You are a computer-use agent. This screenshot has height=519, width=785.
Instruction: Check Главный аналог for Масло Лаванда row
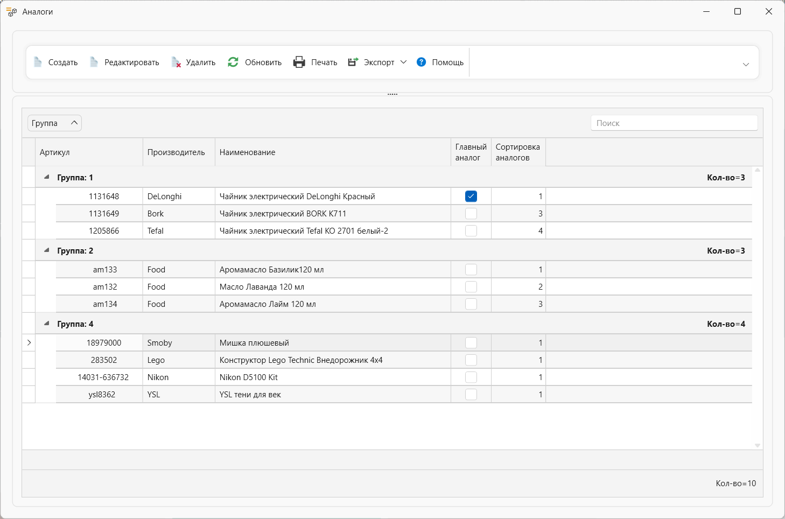tap(471, 287)
